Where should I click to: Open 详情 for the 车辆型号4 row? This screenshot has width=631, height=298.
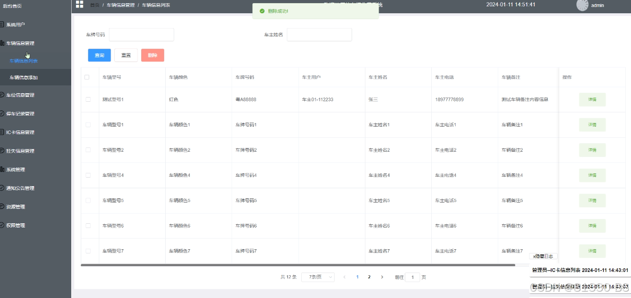coord(592,175)
